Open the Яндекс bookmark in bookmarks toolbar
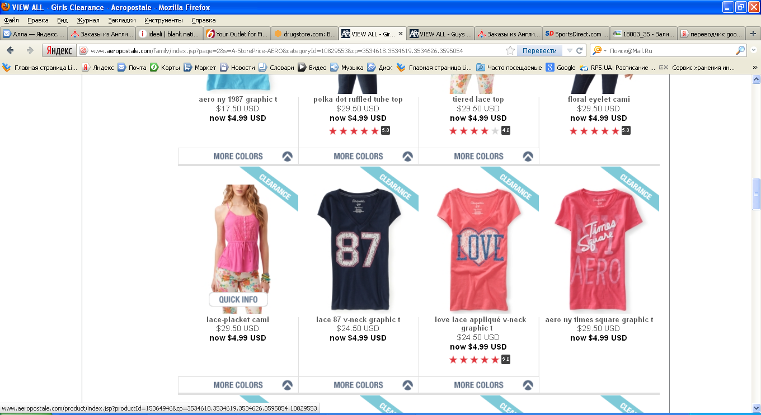 pyautogui.click(x=98, y=68)
